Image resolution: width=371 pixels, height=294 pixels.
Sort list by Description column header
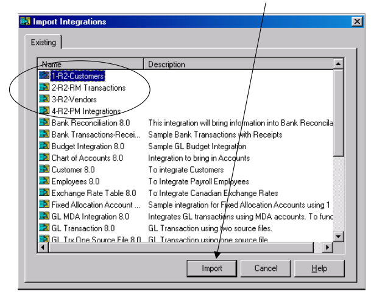[x=239, y=64]
